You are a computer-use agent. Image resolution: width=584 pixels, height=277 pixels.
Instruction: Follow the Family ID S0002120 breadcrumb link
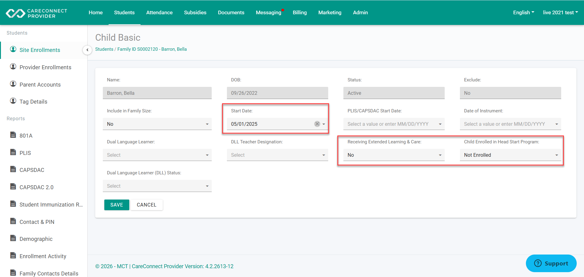pyautogui.click(x=152, y=49)
